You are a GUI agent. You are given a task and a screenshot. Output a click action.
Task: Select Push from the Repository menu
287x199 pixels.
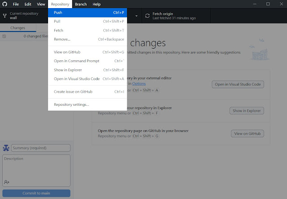pos(88,13)
